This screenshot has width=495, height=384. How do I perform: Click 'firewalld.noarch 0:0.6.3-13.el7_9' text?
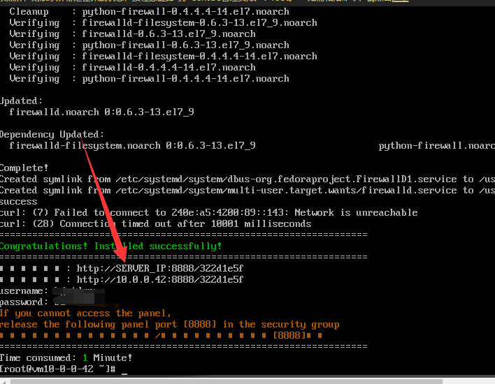(101, 112)
